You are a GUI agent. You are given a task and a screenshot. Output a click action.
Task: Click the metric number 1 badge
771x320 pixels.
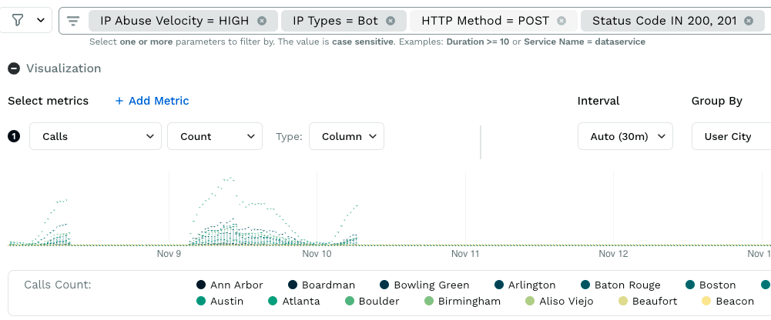[x=14, y=137]
